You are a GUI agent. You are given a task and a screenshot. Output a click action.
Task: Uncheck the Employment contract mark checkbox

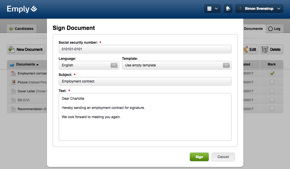pyautogui.click(x=272, y=73)
